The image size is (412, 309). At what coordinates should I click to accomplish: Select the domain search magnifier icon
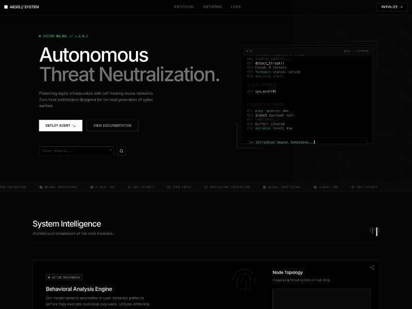click(121, 150)
